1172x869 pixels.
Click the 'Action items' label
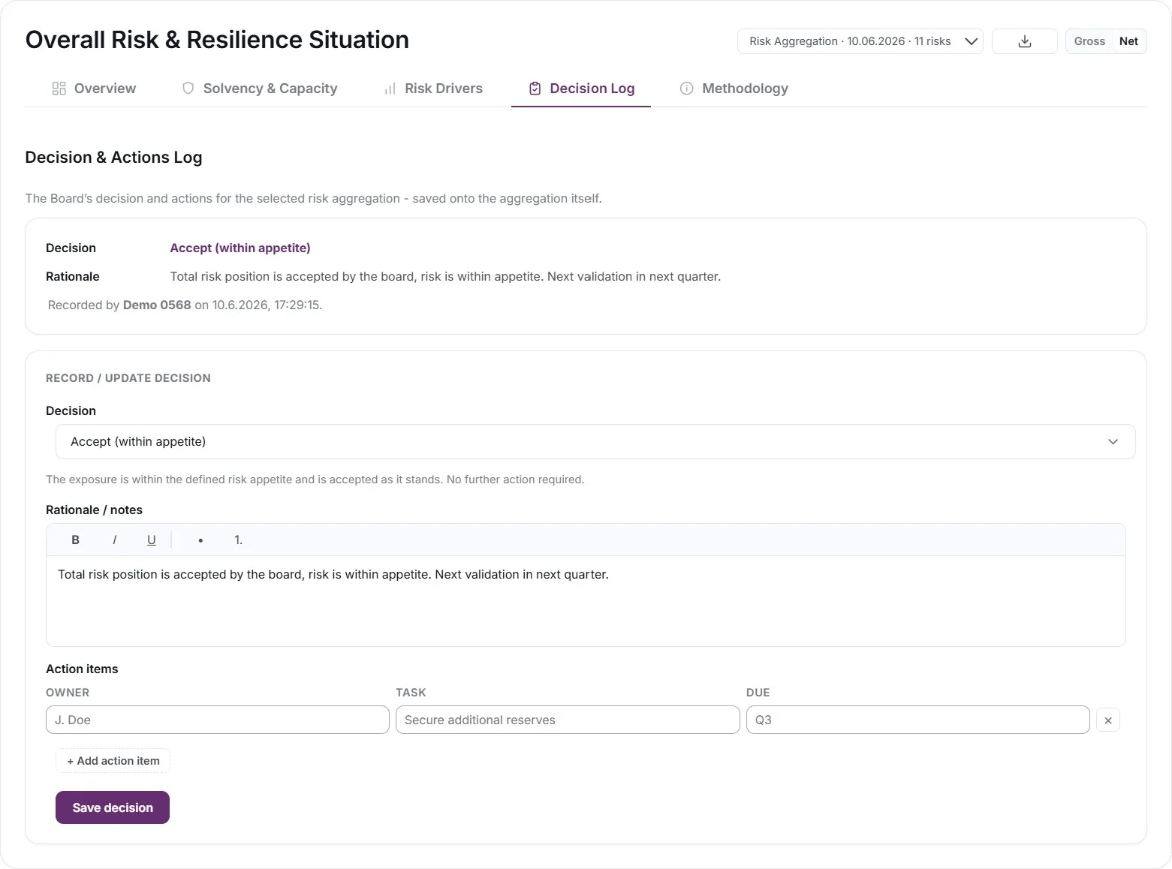pyautogui.click(x=82, y=669)
